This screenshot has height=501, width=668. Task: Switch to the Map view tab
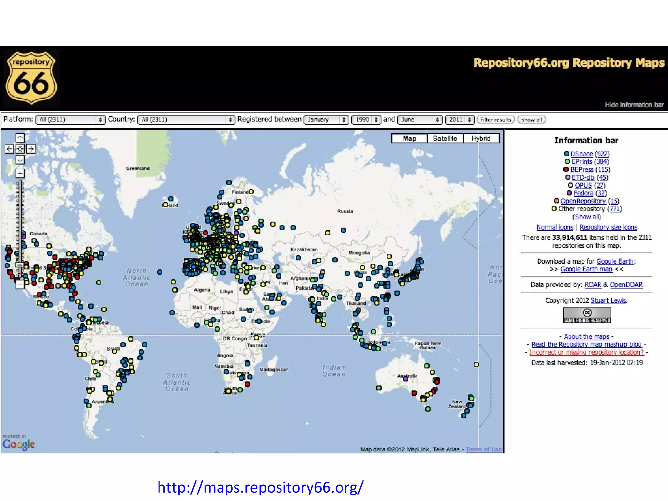click(409, 138)
